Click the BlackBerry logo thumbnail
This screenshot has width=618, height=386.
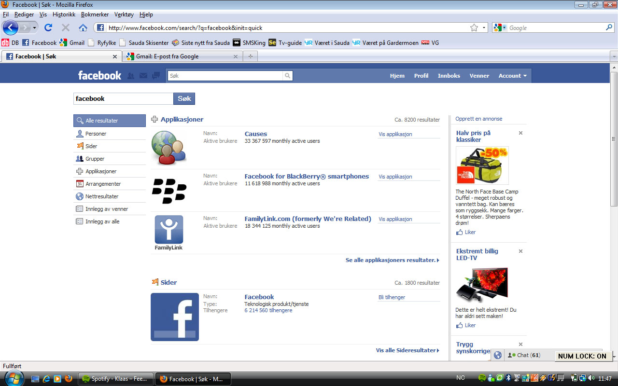point(169,190)
